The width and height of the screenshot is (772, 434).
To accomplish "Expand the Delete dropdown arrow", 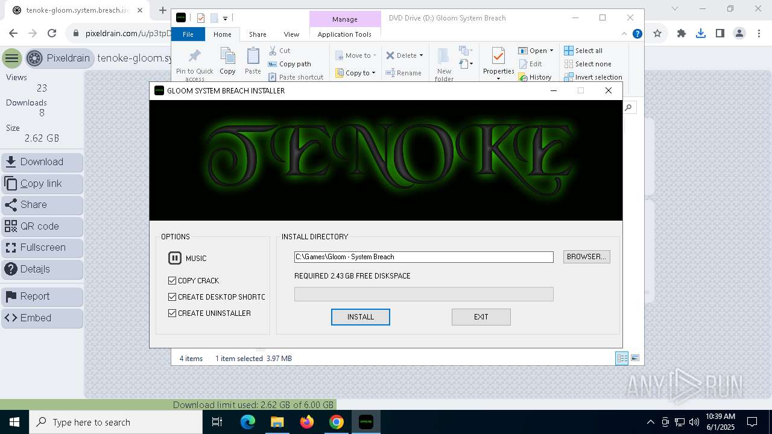I will pos(421,55).
